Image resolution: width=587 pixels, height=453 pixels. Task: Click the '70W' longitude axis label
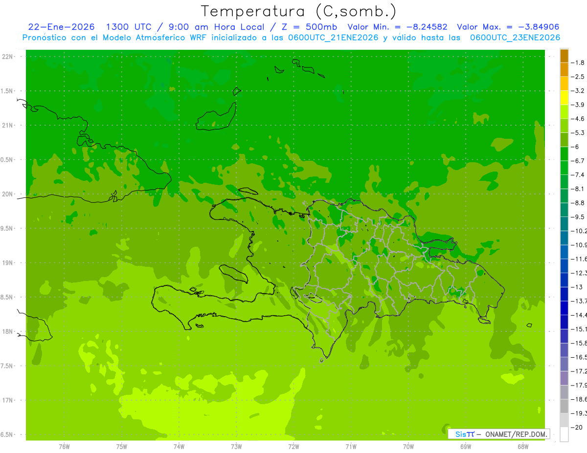click(408, 446)
